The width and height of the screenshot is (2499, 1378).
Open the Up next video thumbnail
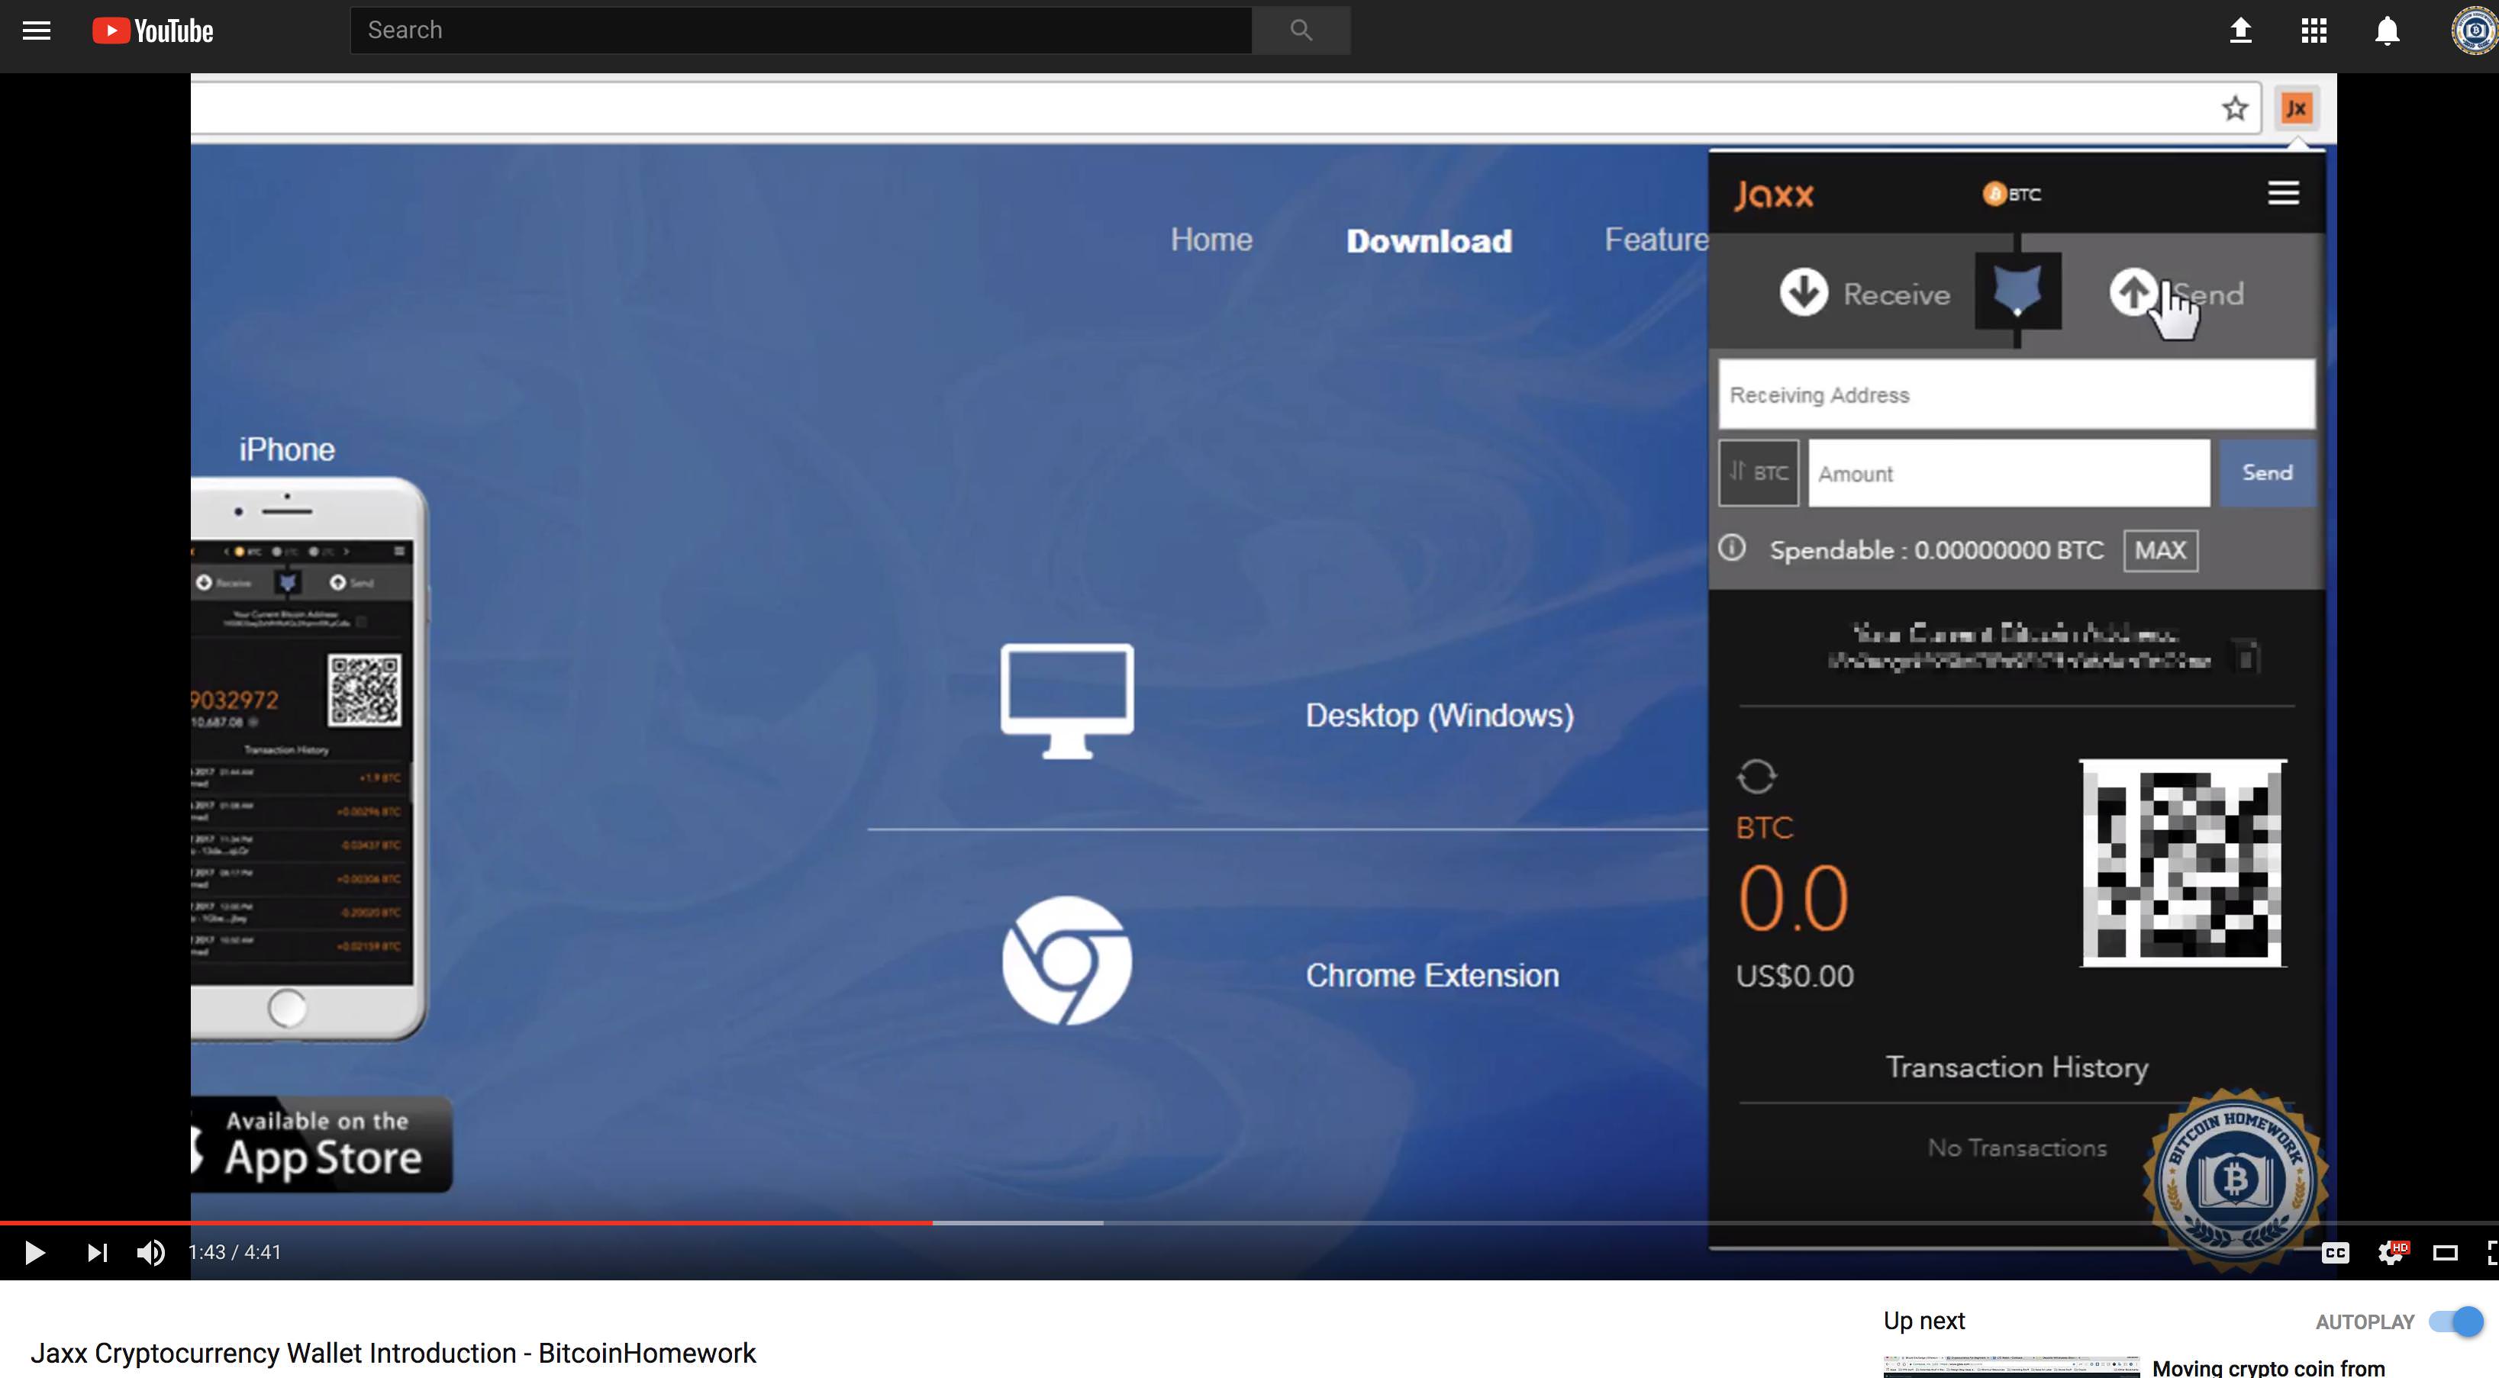tap(2011, 1367)
